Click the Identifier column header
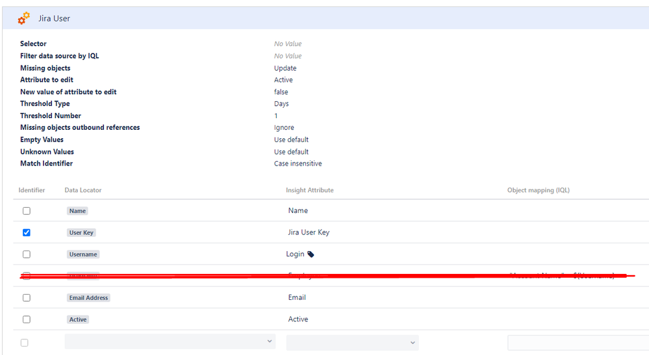This screenshot has height=355, width=649. tap(31, 190)
